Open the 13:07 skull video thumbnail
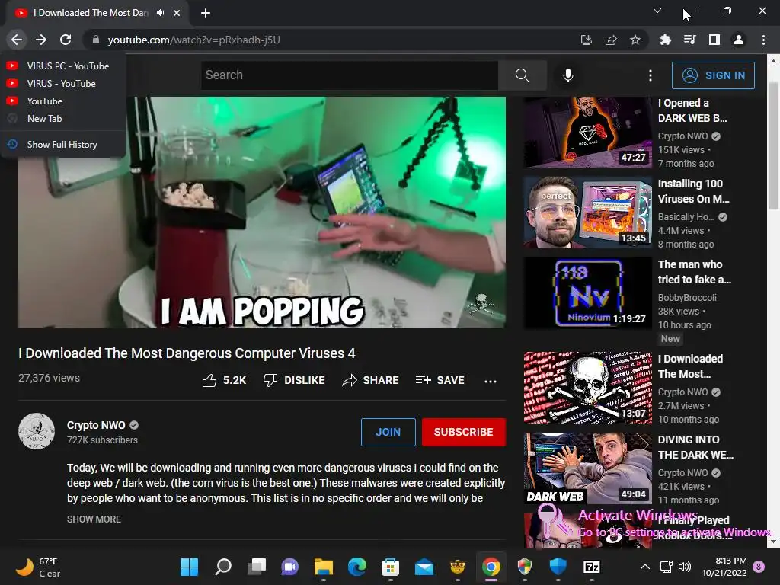The height and width of the screenshot is (585, 780). coord(587,388)
